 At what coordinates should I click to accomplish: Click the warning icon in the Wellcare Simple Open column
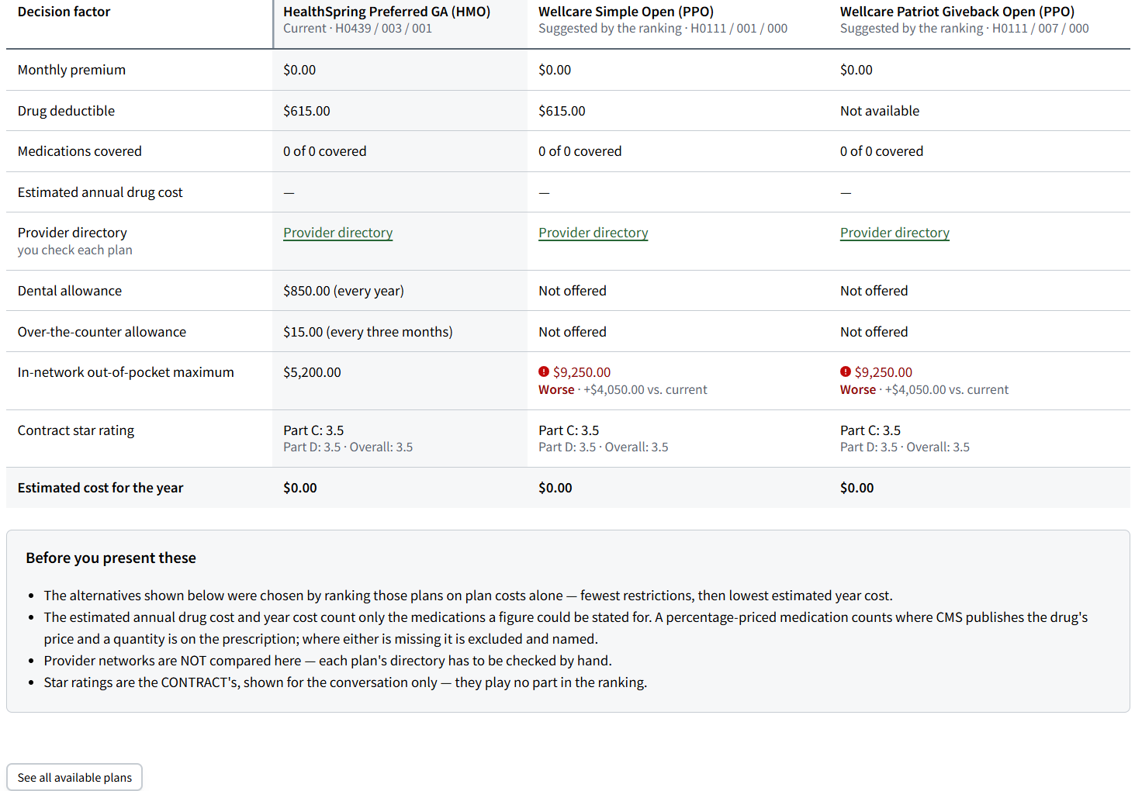(544, 371)
